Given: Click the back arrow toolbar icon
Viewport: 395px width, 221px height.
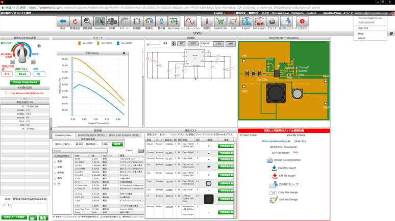Looking at the screenshot, I should [63, 21].
